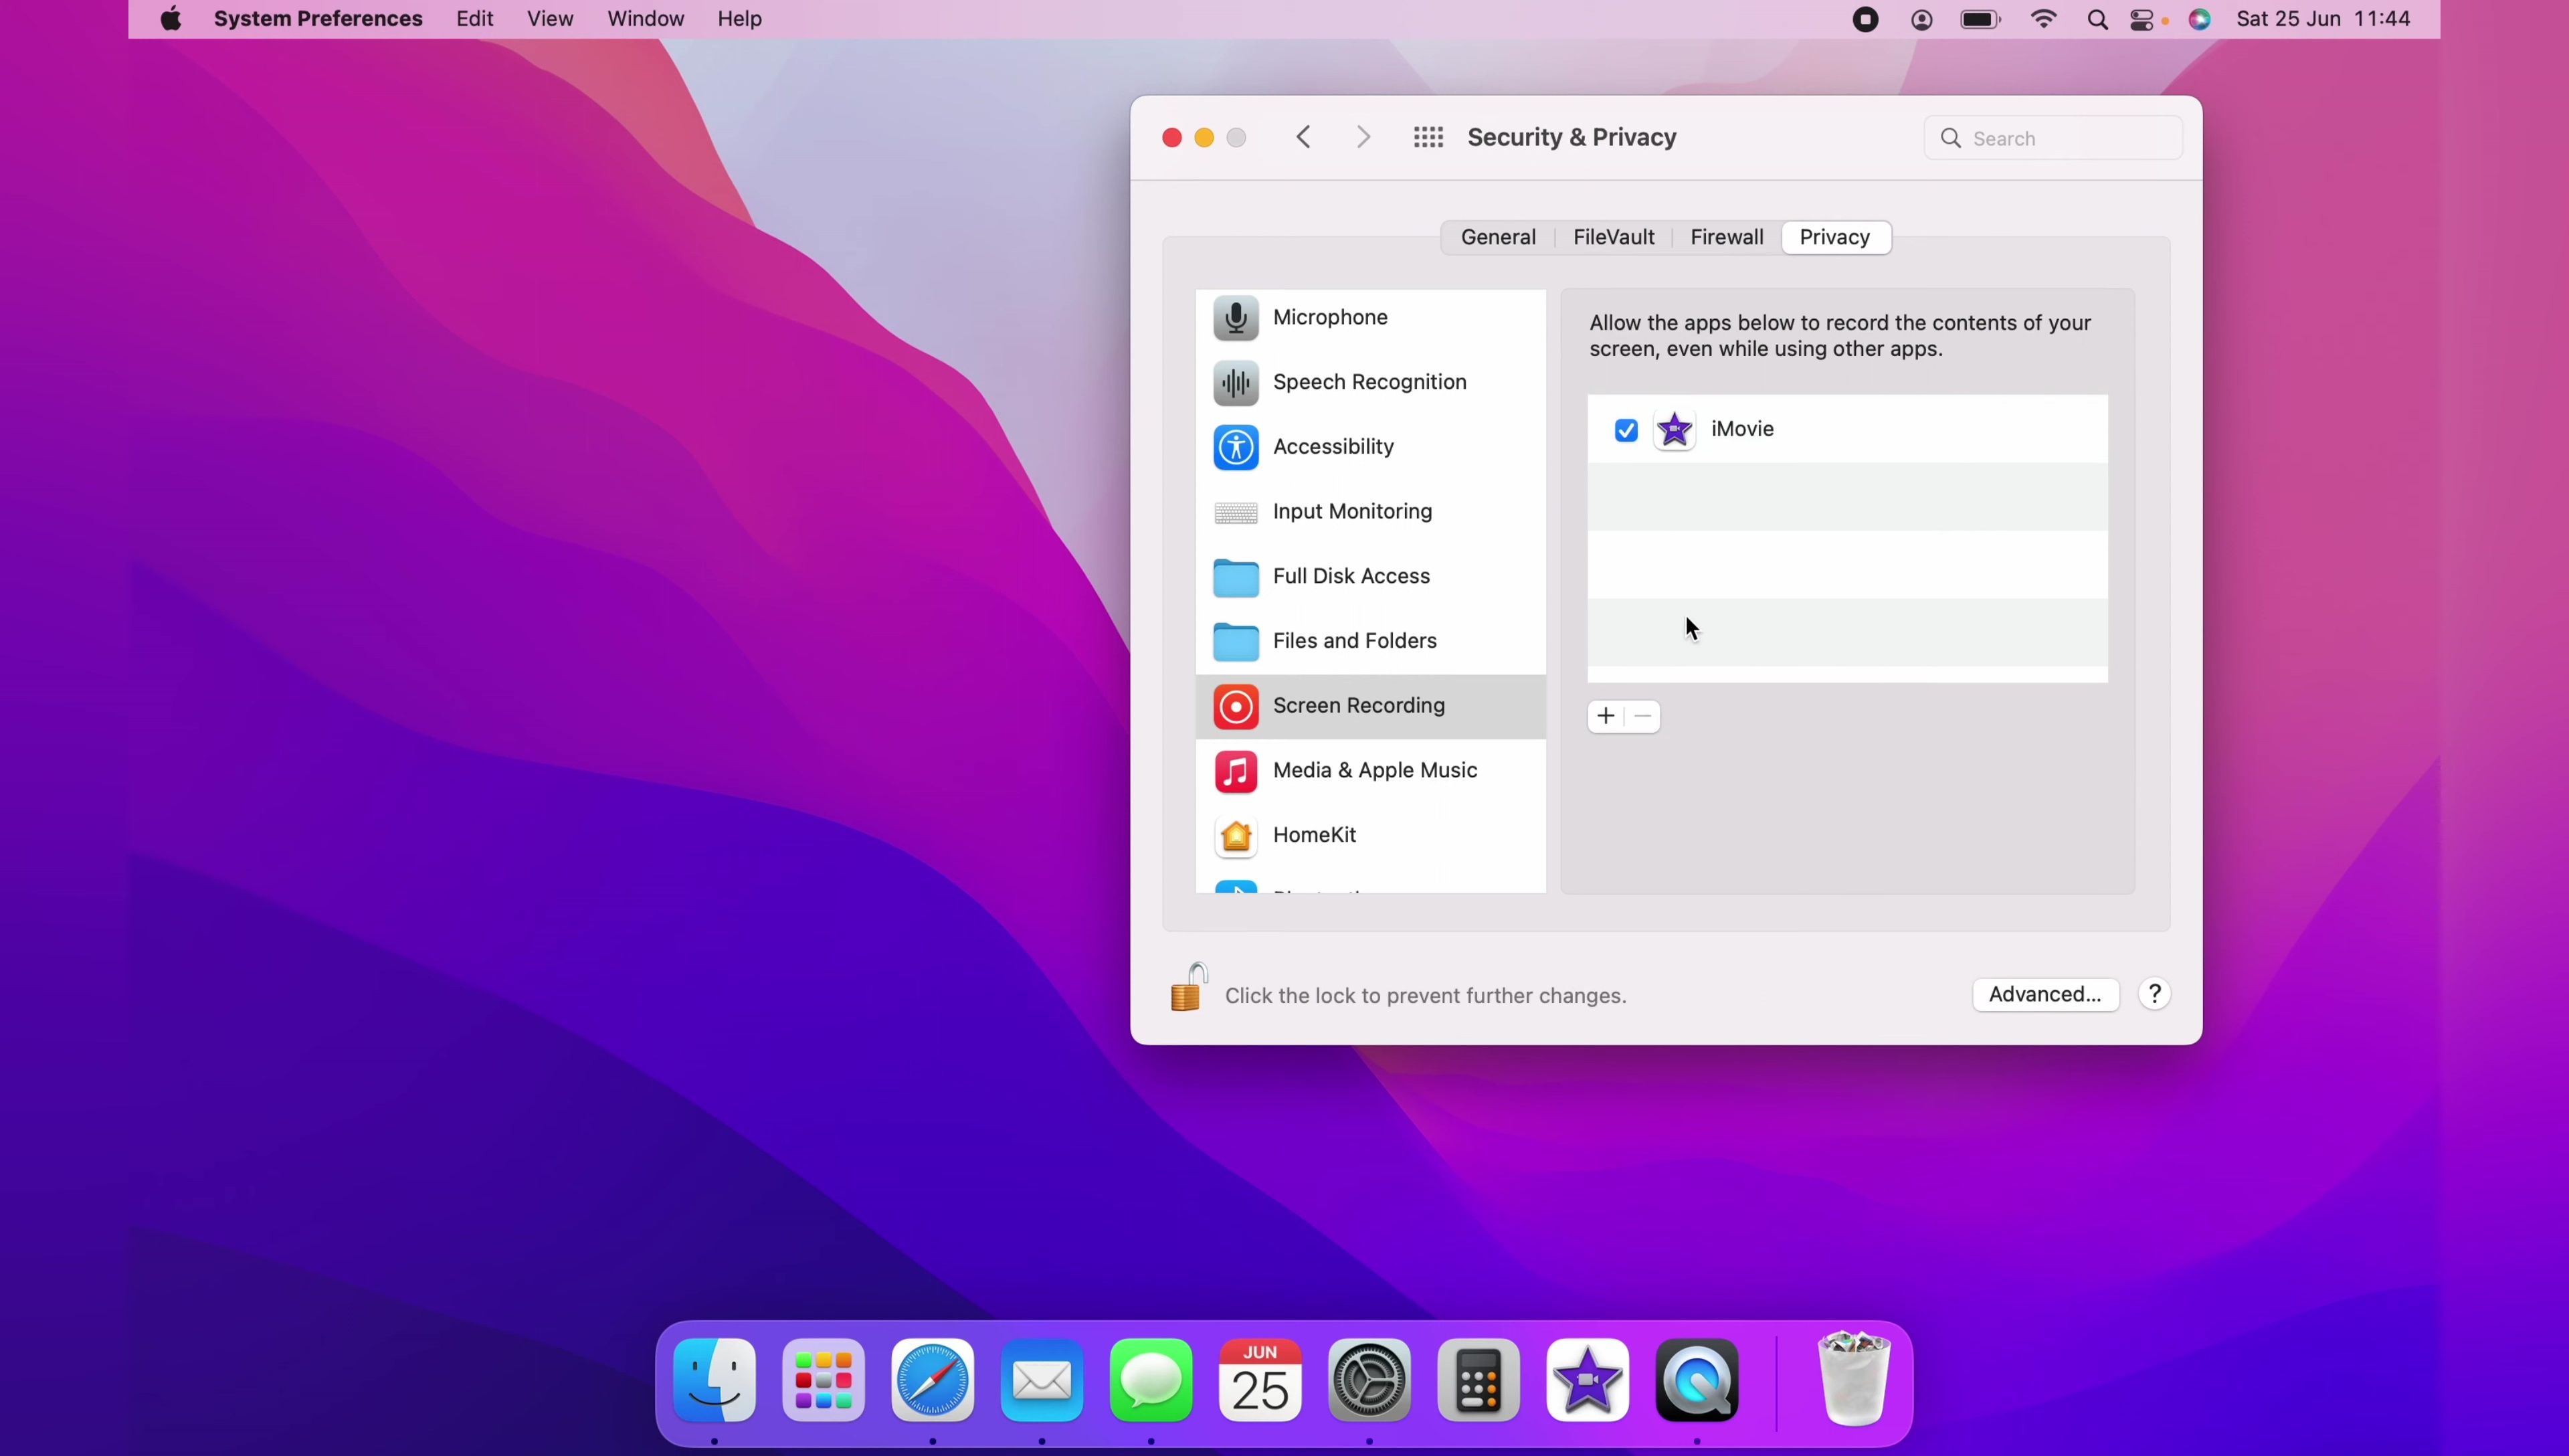Switch to the FileVault tab

(1614, 238)
